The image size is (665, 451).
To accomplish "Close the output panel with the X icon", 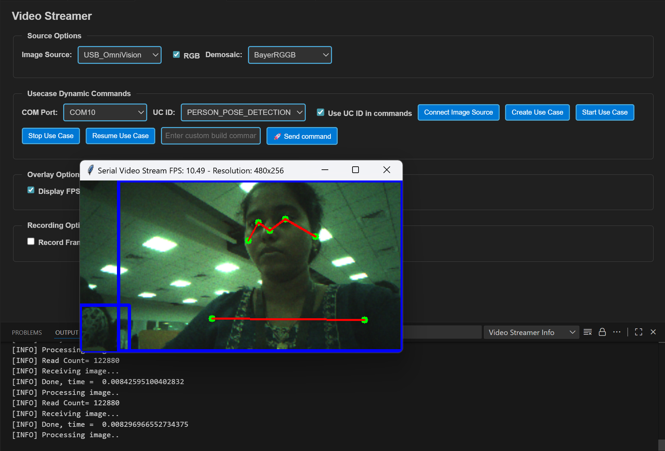I will (x=653, y=332).
